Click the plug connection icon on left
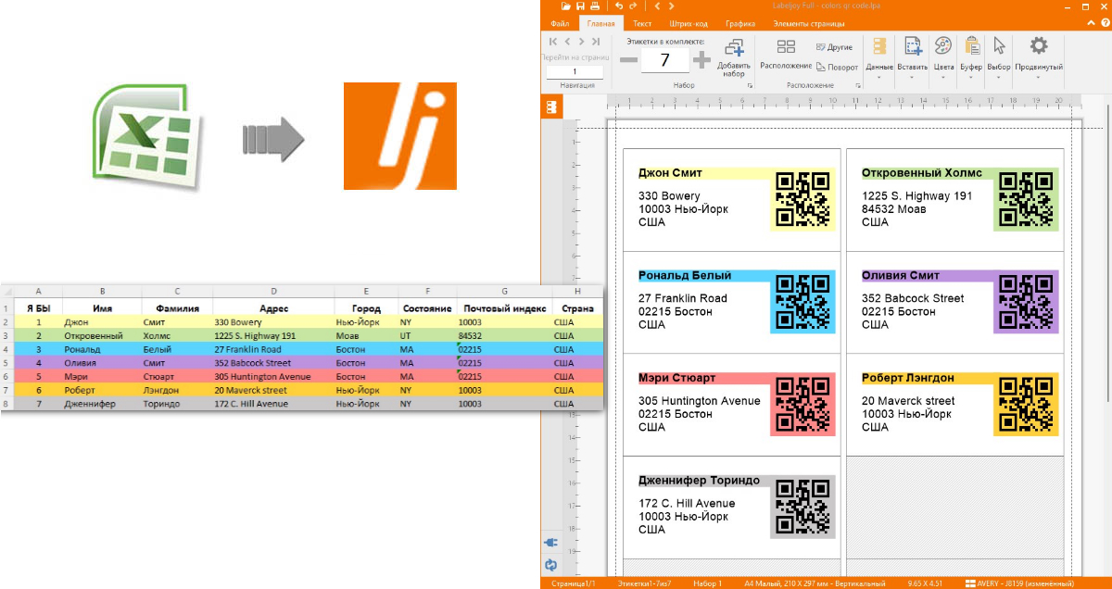 tap(551, 543)
